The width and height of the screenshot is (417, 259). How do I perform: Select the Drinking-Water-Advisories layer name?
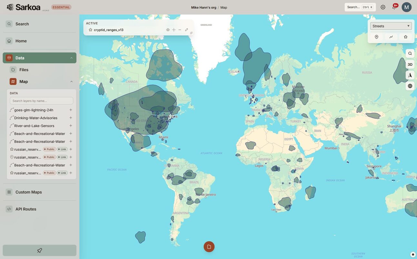pos(36,118)
